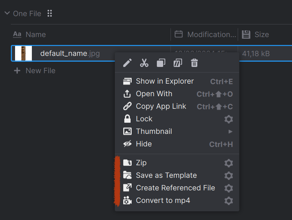Click the trash delete icon
Image resolution: width=292 pixels, height=220 pixels.
pyautogui.click(x=194, y=63)
